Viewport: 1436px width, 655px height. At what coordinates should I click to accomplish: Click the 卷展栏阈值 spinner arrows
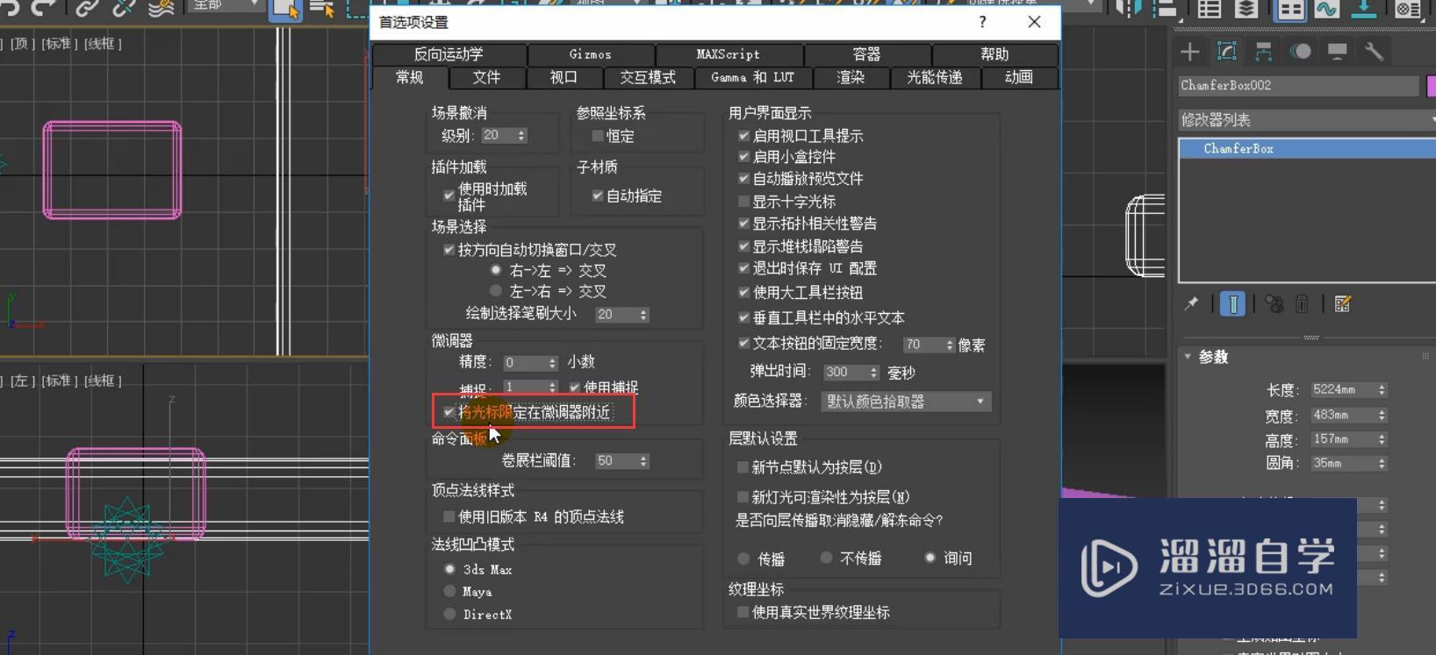tap(643, 461)
